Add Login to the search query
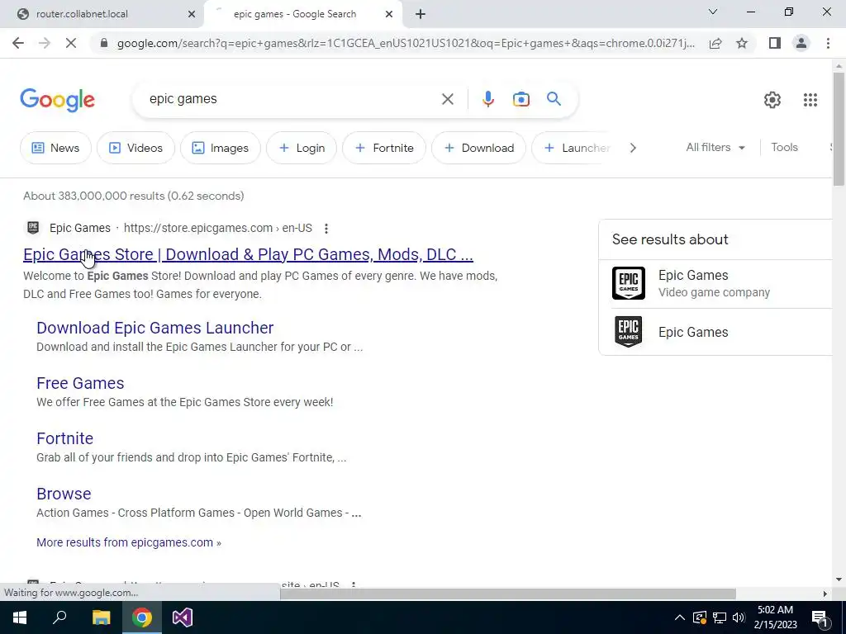Viewport: 846px width, 634px height. [x=302, y=148]
